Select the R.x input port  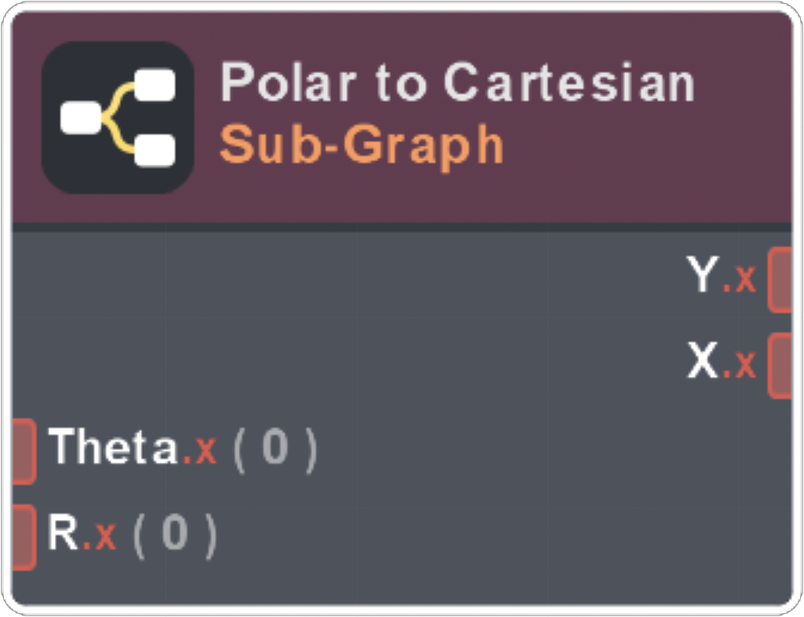pos(23,537)
